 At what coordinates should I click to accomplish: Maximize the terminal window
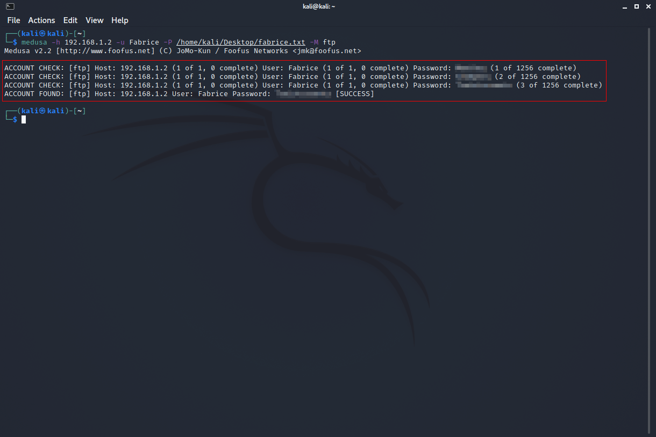click(x=636, y=6)
